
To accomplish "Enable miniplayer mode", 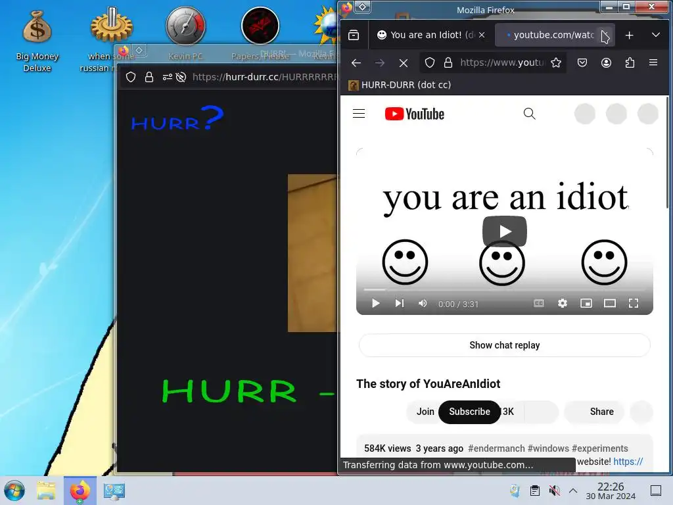I will coord(586,304).
